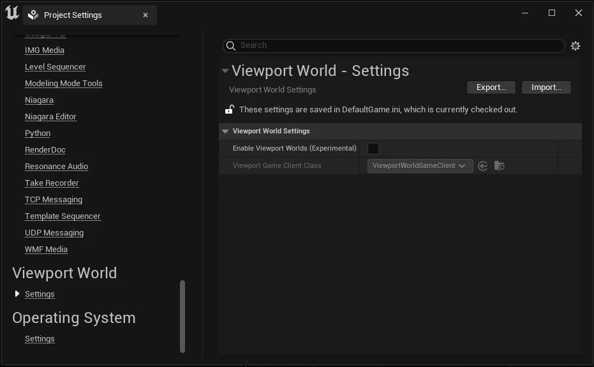Image resolution: width=594 pixels, height=367 pixels.
Task: Click Enable Viewport Worlds (Experimental) label
Action: point(294,148)
